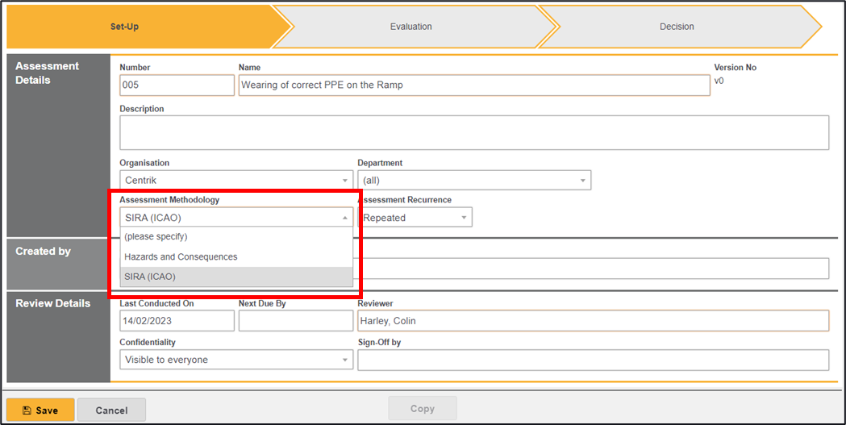Screen dimensions: 846x425
Task: Choose Hazards and Consequences from the list
Action: [181, 256]
